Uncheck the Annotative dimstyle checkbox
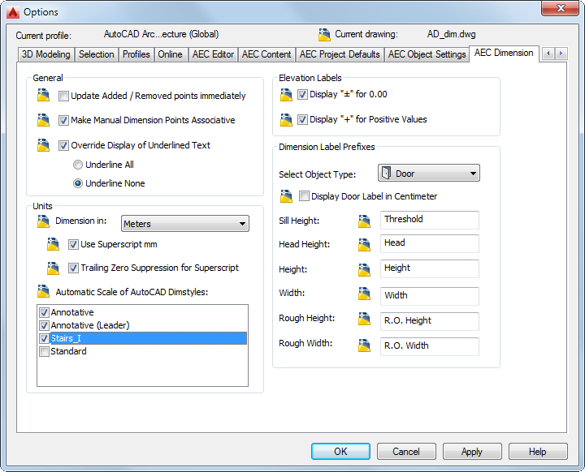 click(44, 312)
